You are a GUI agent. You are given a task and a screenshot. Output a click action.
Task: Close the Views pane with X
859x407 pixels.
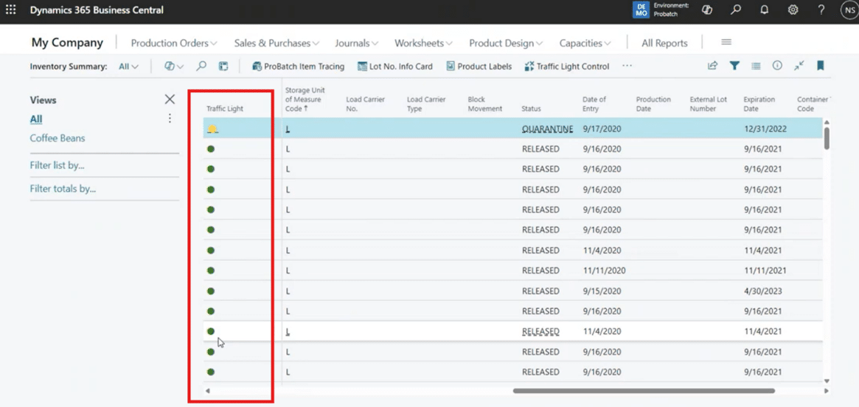[x=170, y=100]
